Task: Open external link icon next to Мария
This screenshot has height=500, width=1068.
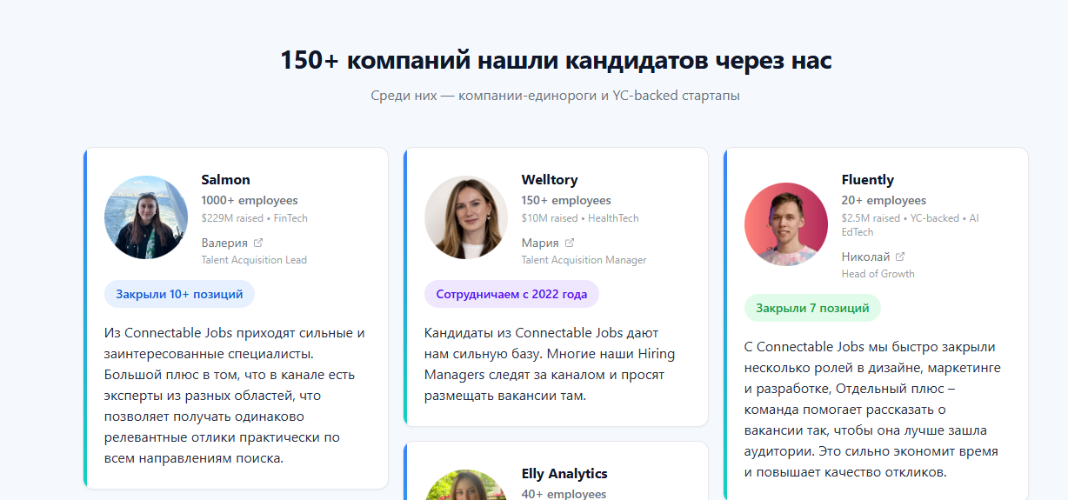Action: pyautogui.click(x=570, y=243)
